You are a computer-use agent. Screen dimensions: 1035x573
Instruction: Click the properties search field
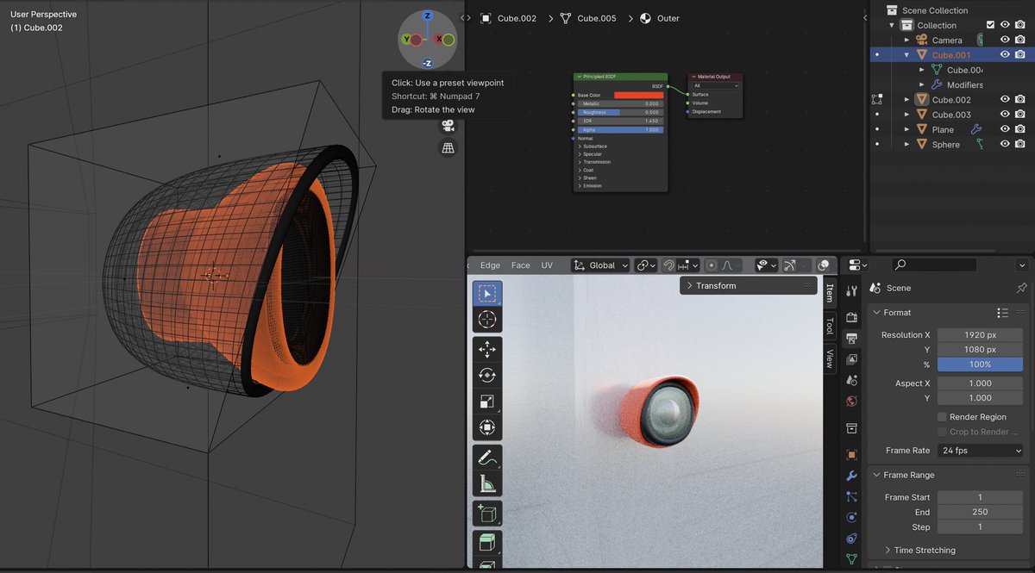tap(935, 265)
